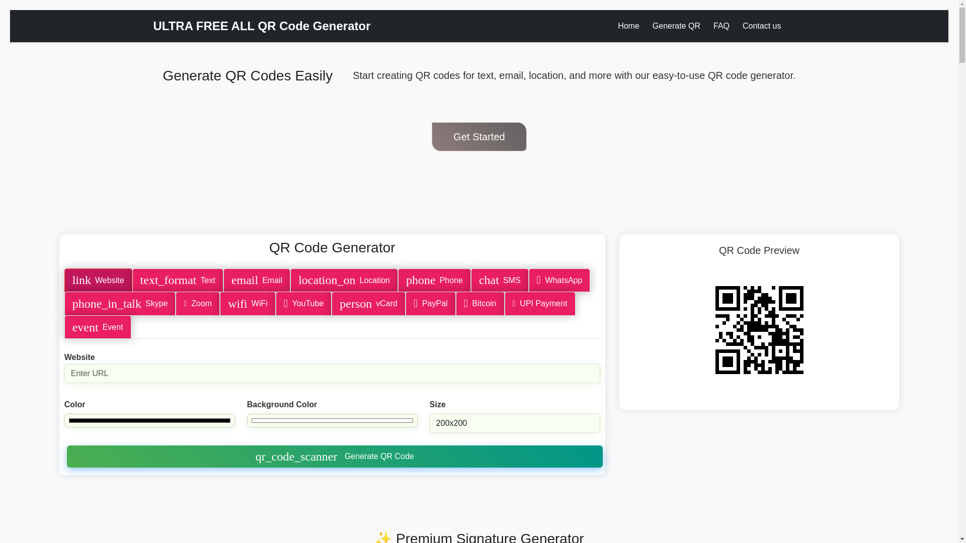Switch to the Text QR type tab
966x543 pixels.
pos(178,280)
